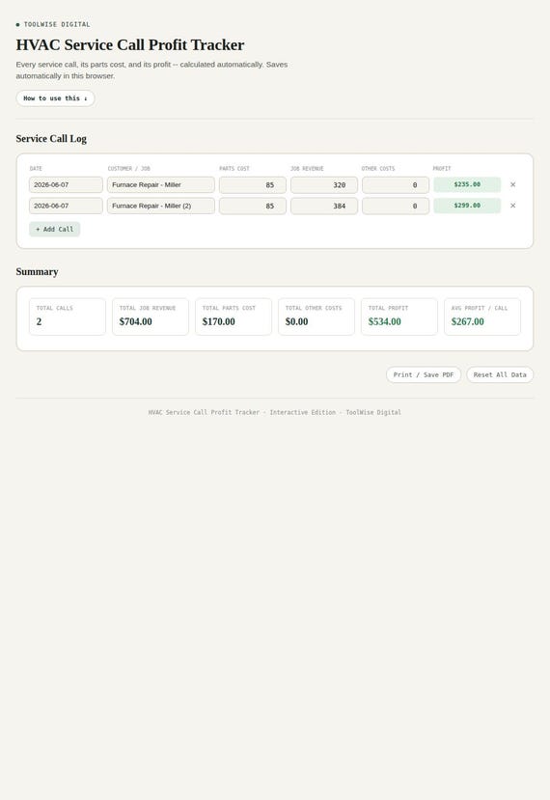The width and height of the screenshot is (550, 800).
Task: Reset all tracker data
Action: 500,374
